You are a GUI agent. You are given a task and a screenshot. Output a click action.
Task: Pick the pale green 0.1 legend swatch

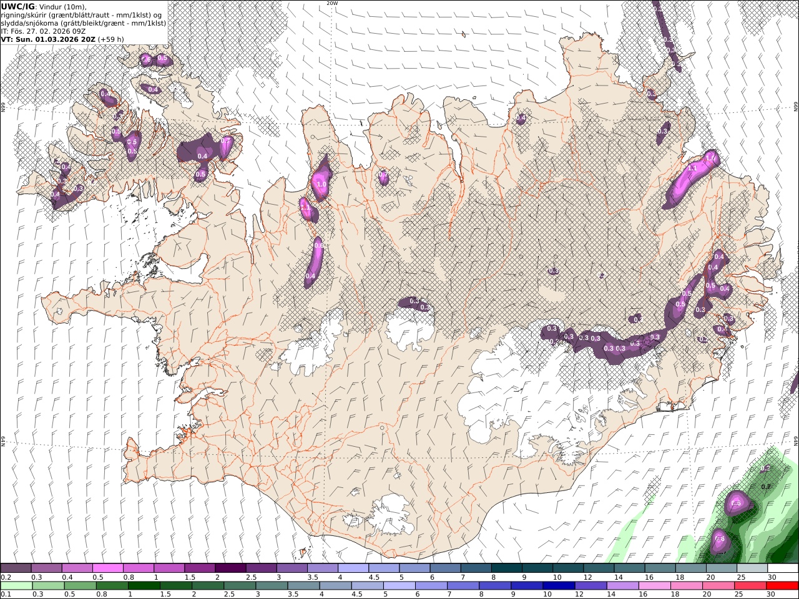[x=16, y=586]
